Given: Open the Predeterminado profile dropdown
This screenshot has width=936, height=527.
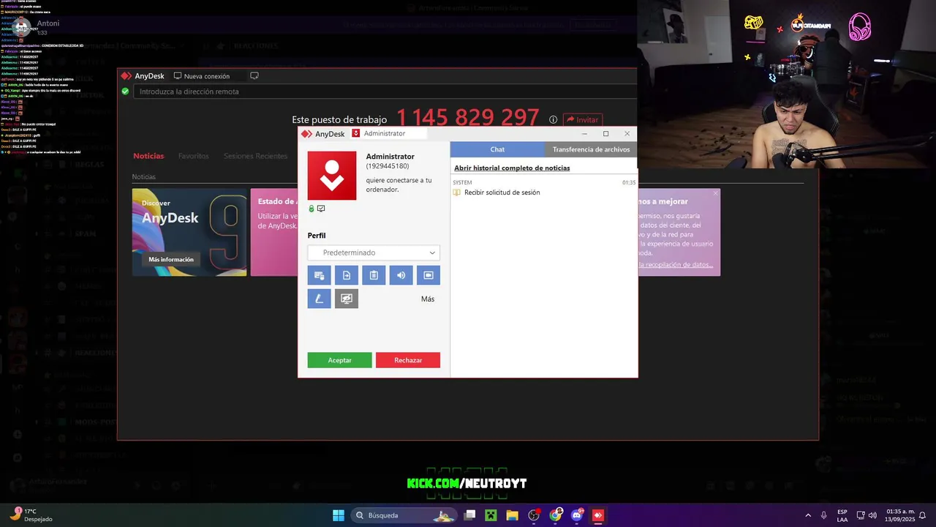Looking at the screenshot, I should pos(374,253).
